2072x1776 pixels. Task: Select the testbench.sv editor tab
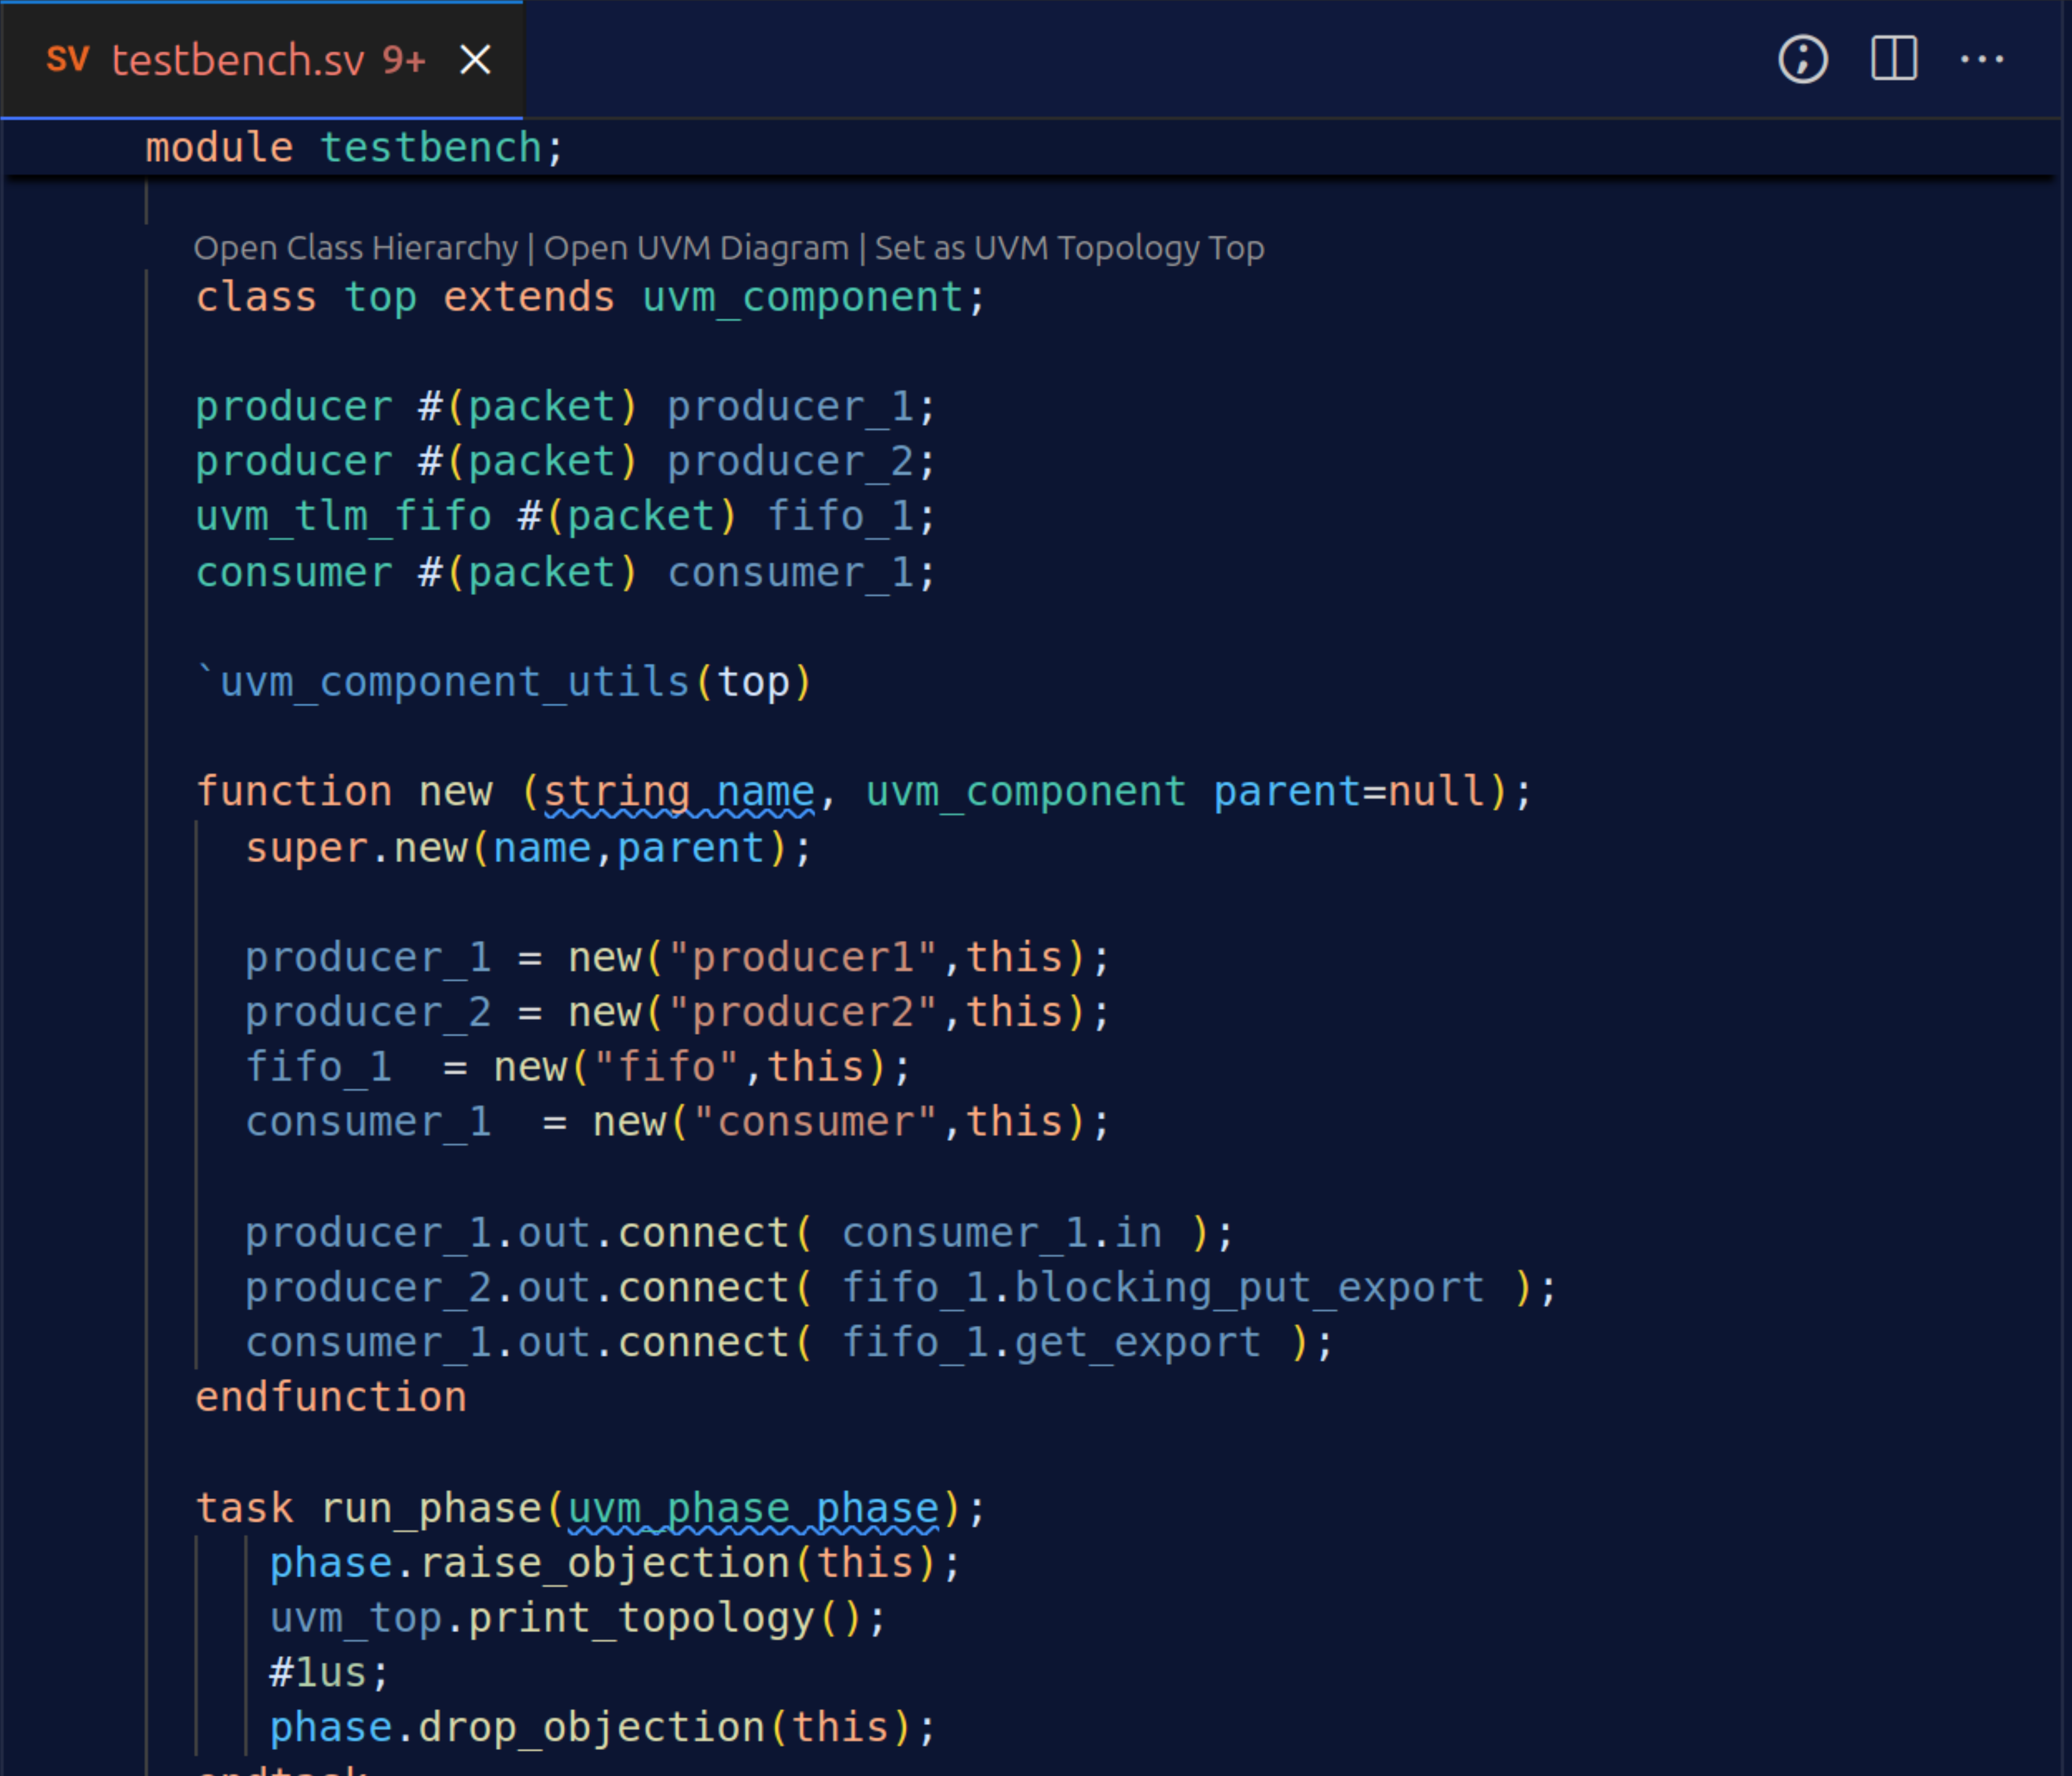point(262,60)
